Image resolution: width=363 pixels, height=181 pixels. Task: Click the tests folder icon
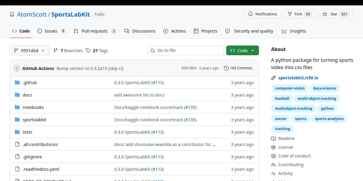tap(17, 132)
